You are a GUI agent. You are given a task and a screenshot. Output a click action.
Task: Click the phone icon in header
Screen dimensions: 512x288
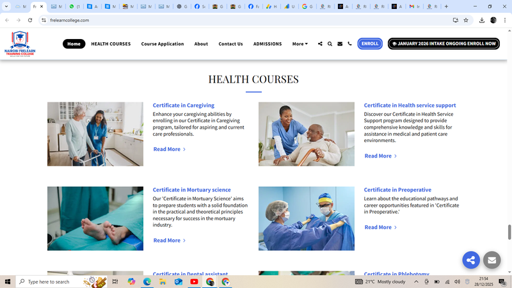(x=349, y=44)
